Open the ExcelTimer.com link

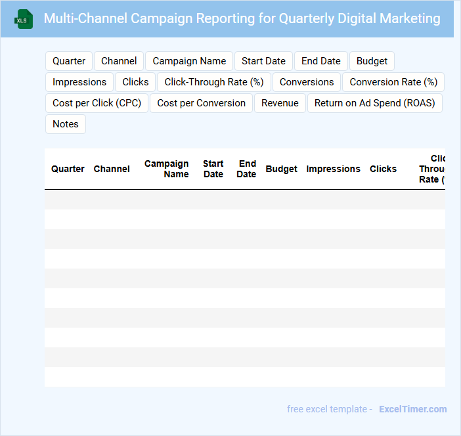click(x=412, y=409)
